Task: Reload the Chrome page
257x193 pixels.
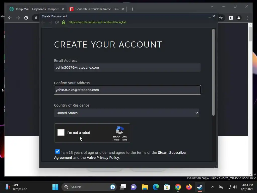Action: click(x=26, y=18)
